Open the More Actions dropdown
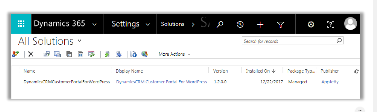This screenshot has height=112, width=377. 174,54
